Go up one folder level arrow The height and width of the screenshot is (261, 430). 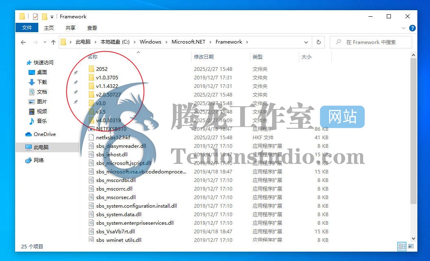click(x=53, y=42)
